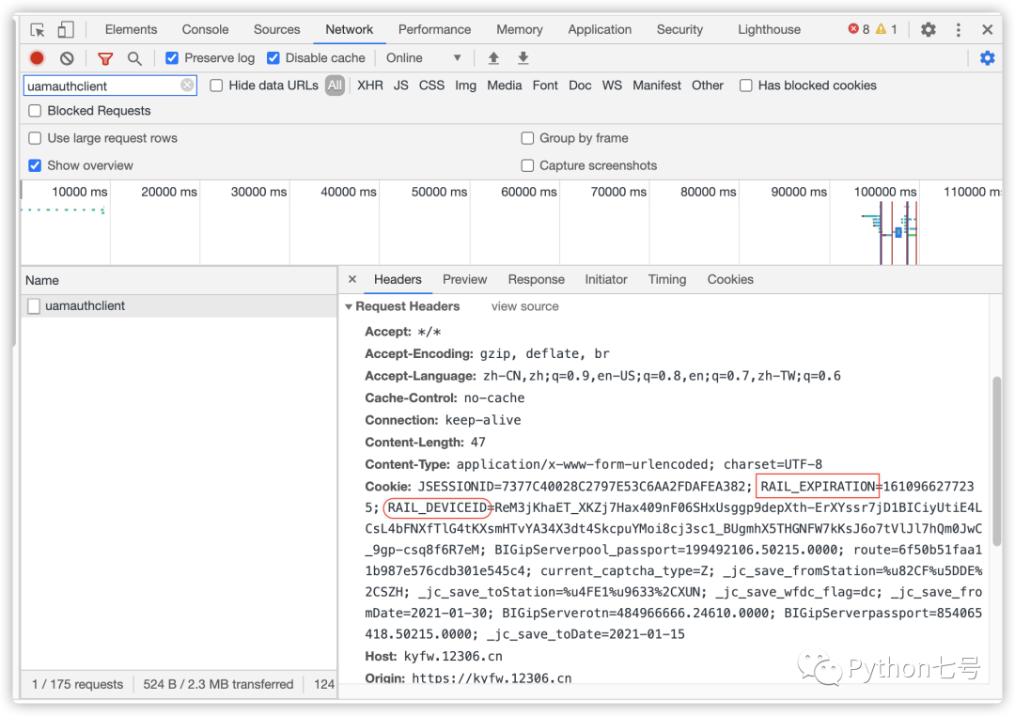Filter requests by Doc

coord(580,86)
